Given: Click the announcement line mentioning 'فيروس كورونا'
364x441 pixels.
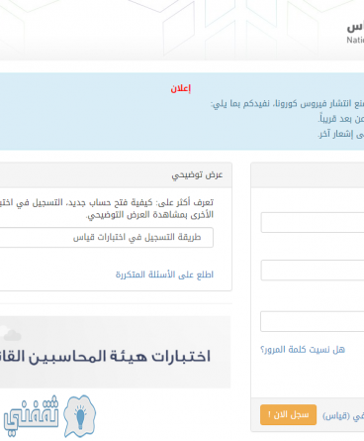Looking at the screenshot, I should pyautogui.click(x=288, y=104).
